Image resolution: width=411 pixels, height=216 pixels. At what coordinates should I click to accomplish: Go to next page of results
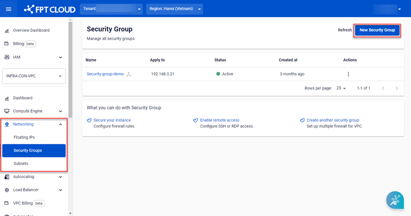pyautogui.click(x=397, y=88)
